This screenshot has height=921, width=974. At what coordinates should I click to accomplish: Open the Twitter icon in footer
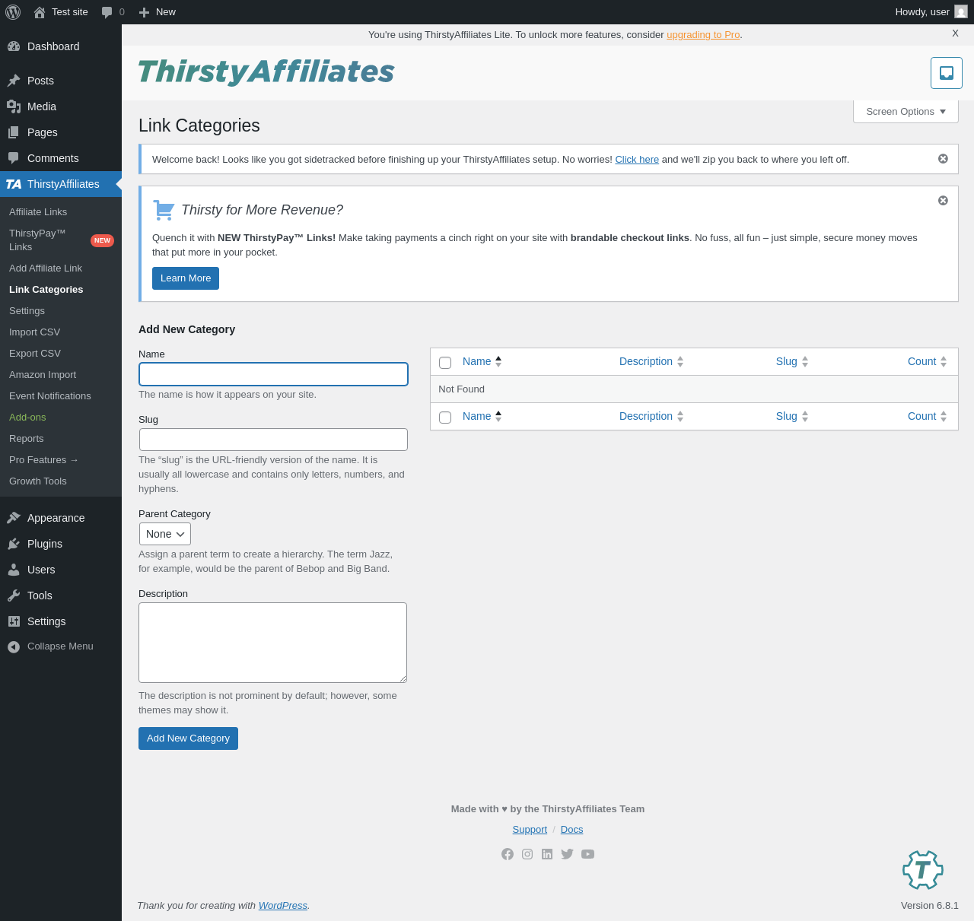coord(567,854)
